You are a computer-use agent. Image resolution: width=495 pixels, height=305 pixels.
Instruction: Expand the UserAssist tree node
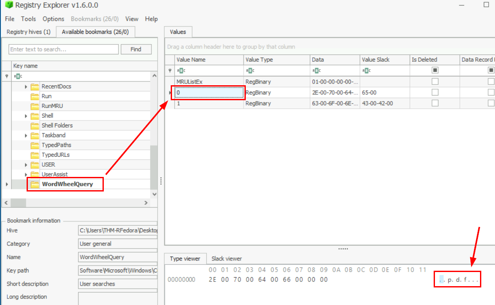pyautogui.click(x=26, y=174)
